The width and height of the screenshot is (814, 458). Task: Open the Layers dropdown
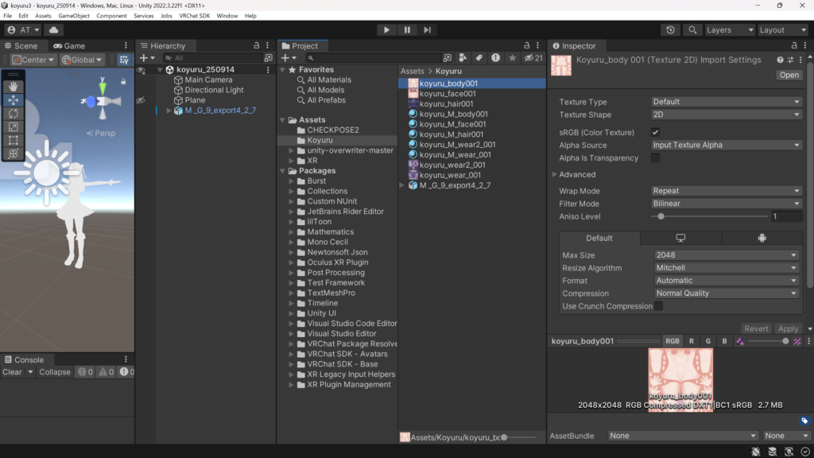click(729, 30)
